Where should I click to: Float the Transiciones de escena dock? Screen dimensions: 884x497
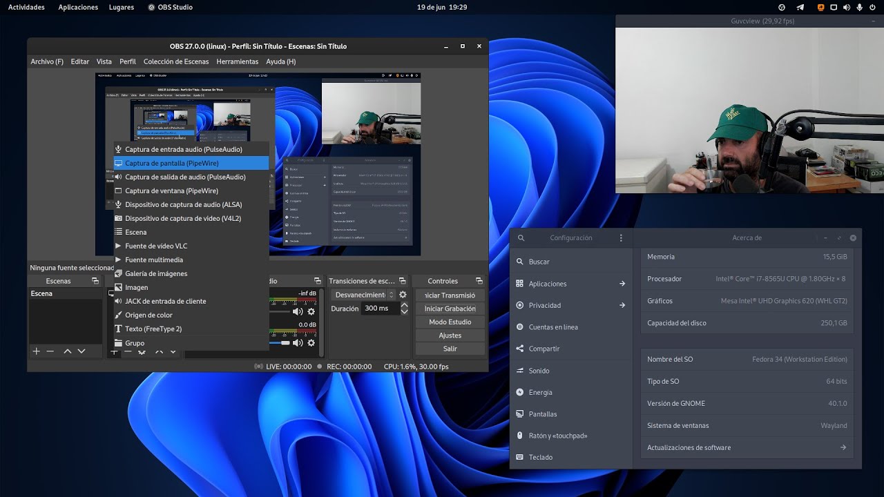pyautogui.click(x=403, y=281)
